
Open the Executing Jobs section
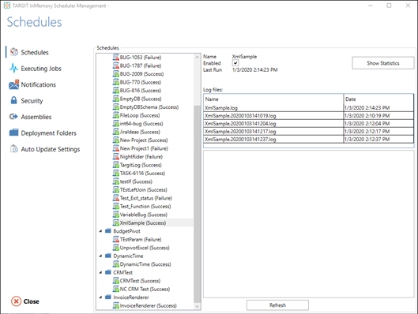coord(36,69)
